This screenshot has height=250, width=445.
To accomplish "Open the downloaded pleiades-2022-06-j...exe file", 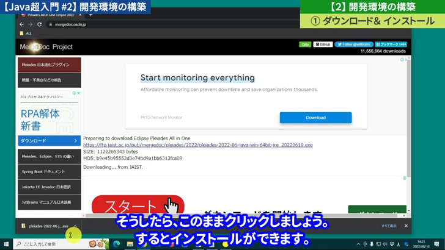I will 45,226.
